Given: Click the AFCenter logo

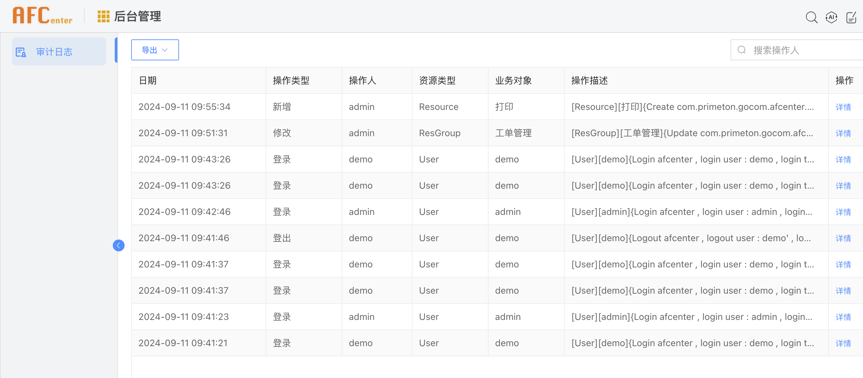Looking at the screenshot, I should [43, 16].
